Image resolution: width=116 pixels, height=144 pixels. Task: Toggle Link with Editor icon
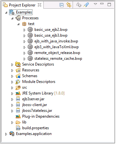coord(69,5)
